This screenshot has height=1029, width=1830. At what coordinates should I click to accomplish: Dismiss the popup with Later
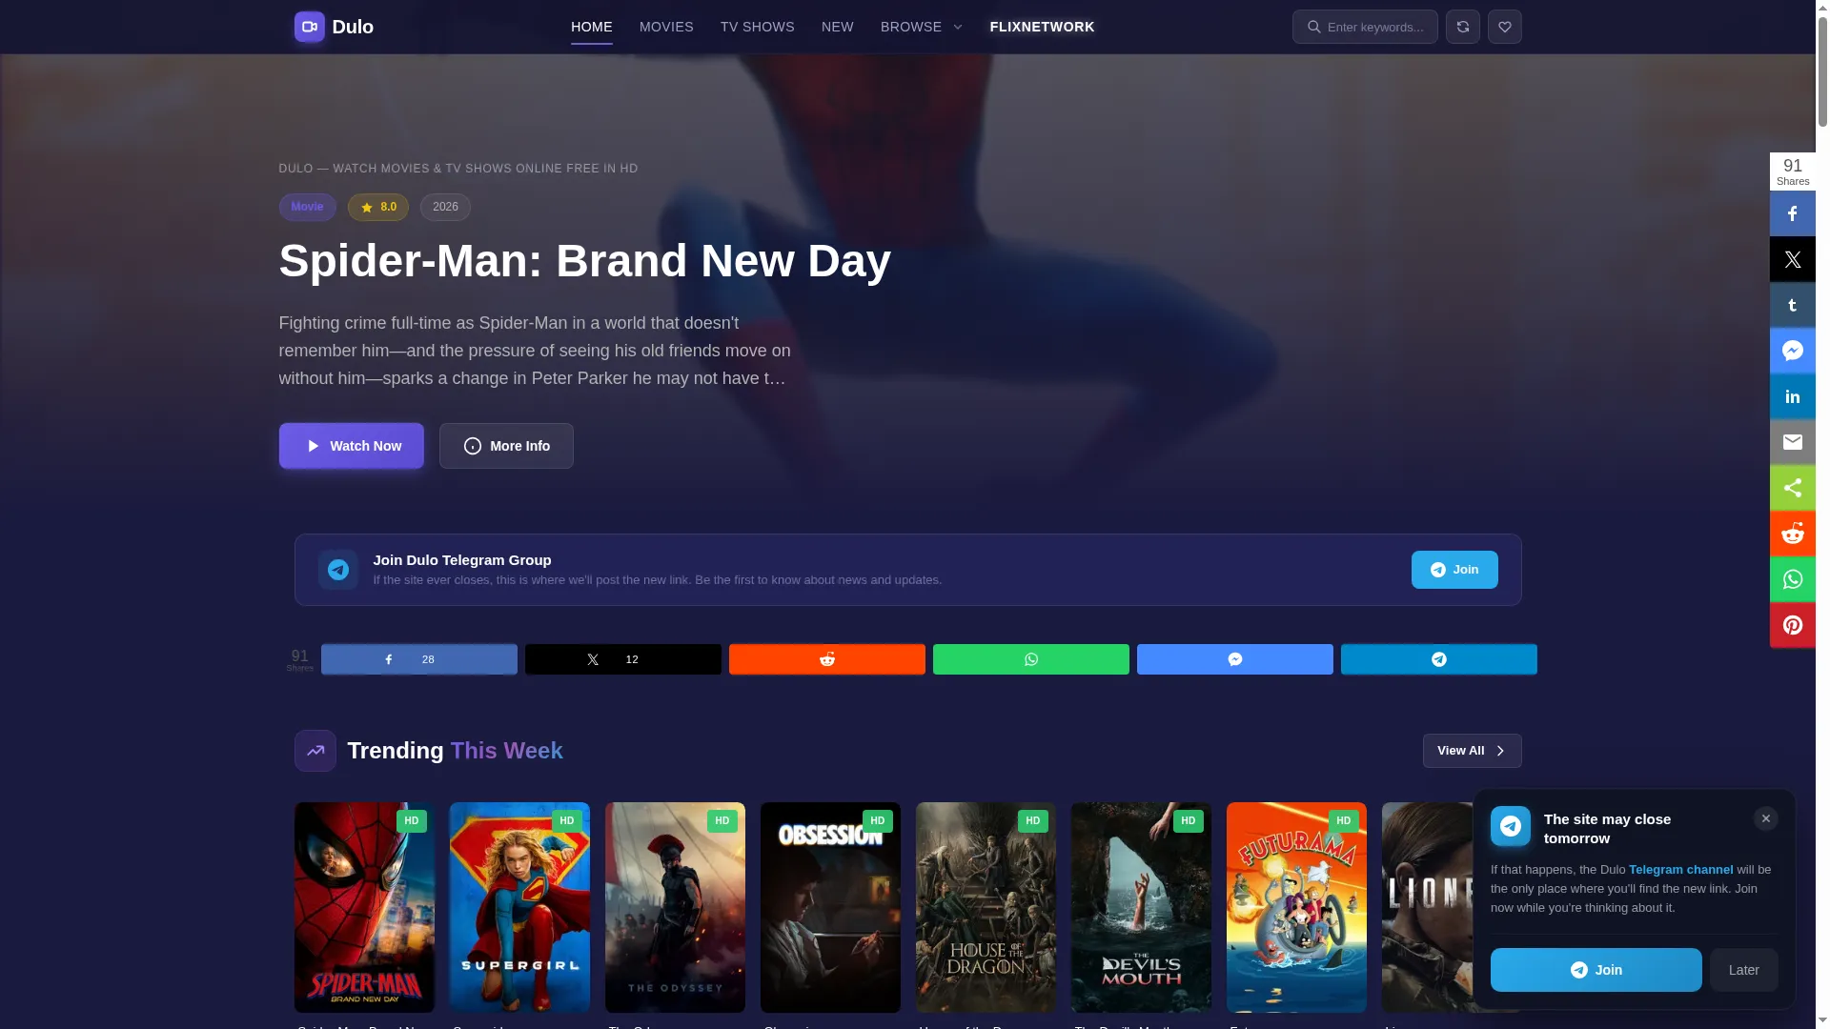coord(1744,970)
